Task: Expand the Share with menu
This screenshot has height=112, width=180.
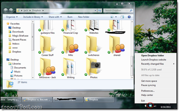Action: pos(55,17)
